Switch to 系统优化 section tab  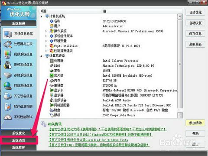point(19,133)
